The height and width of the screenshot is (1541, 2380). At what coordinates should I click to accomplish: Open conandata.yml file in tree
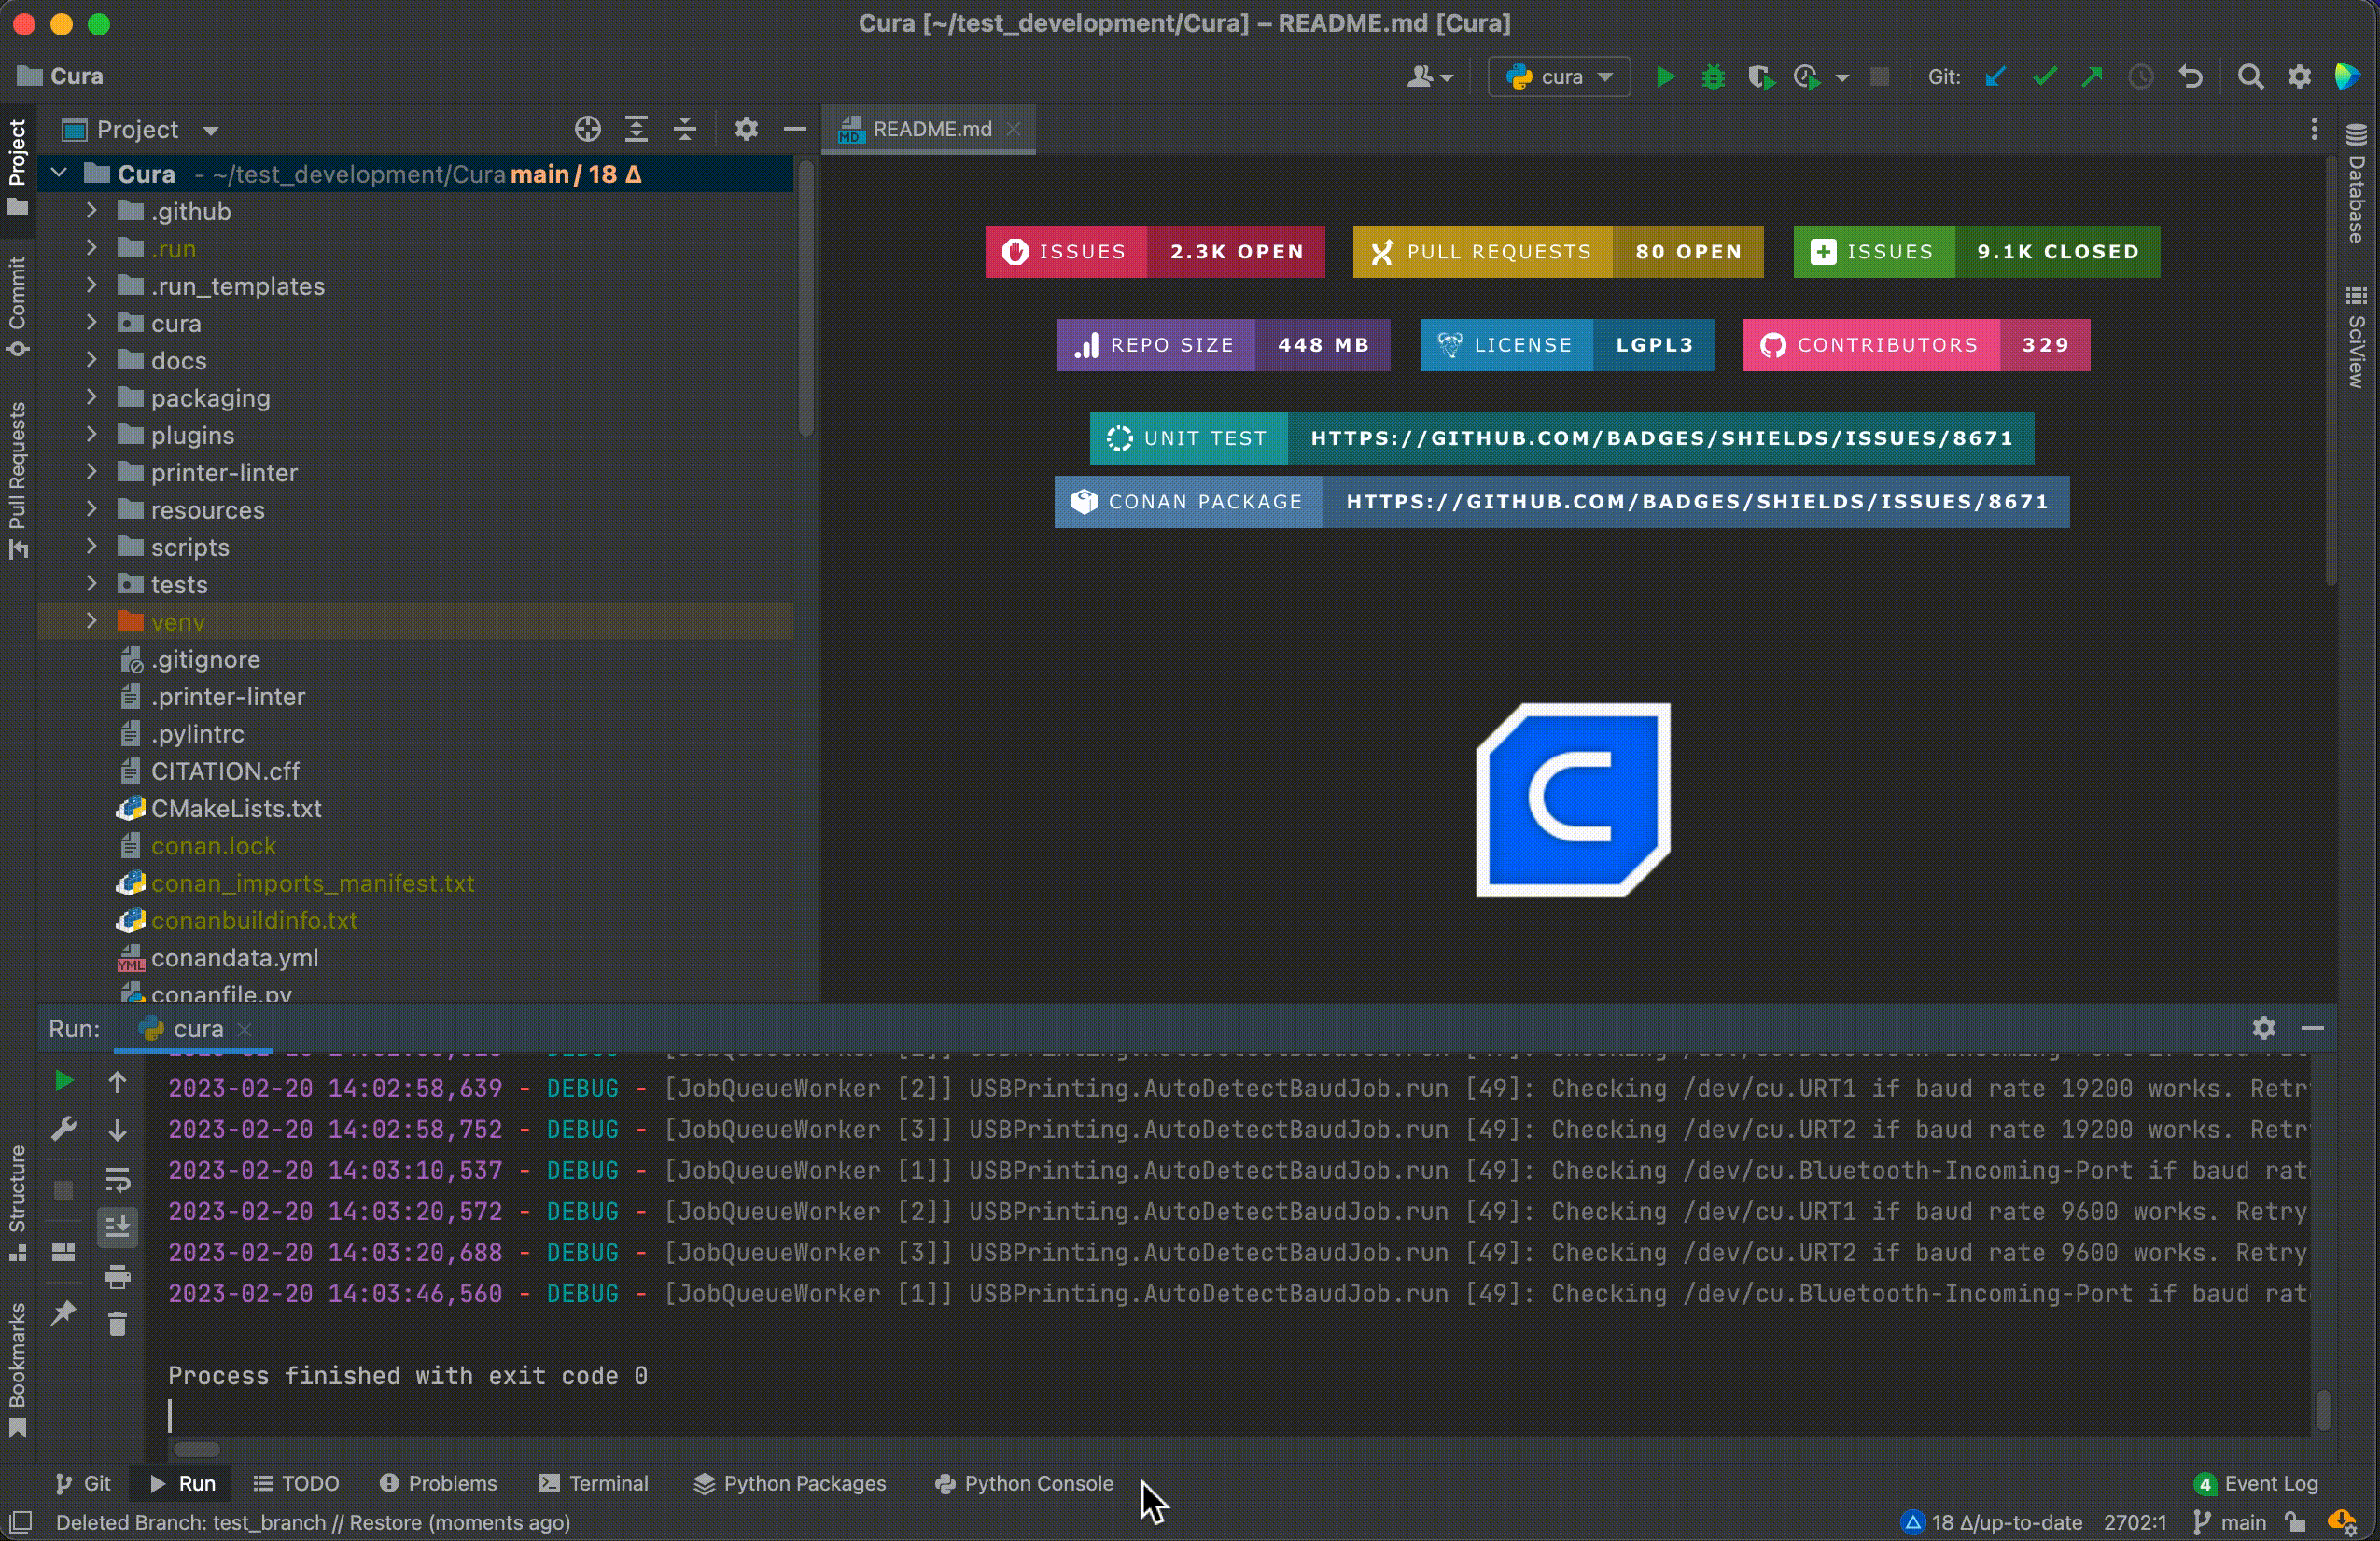[x=234, y=957]
